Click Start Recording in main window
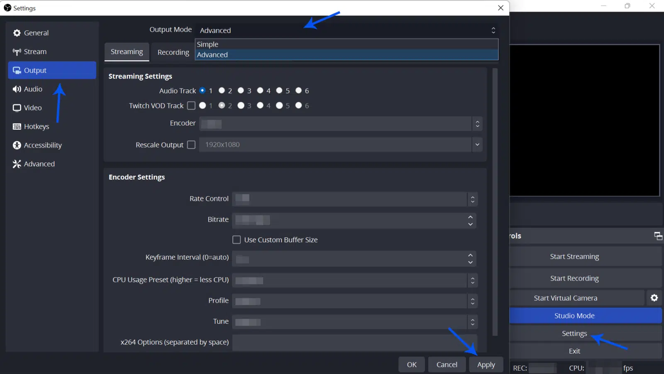The image size is (664, 374). pyautogui.click(x=586, y=278)
